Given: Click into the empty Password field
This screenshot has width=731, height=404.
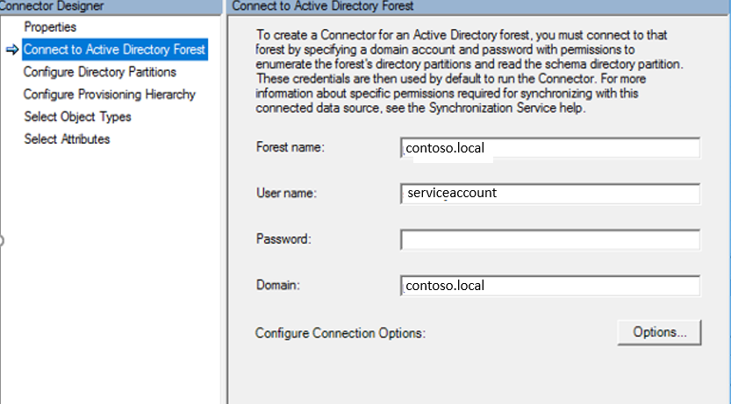Looking at the screenshot, I should pyautogui.click(x=550, y=239).
